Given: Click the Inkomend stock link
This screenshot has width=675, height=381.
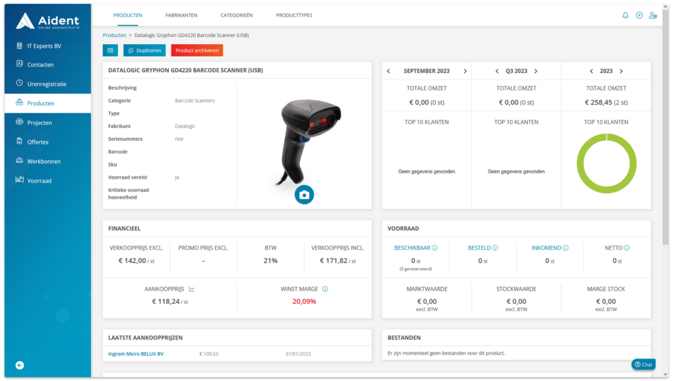Looking at the screenshot, I should pyautogui.click(x=546, y=248).
